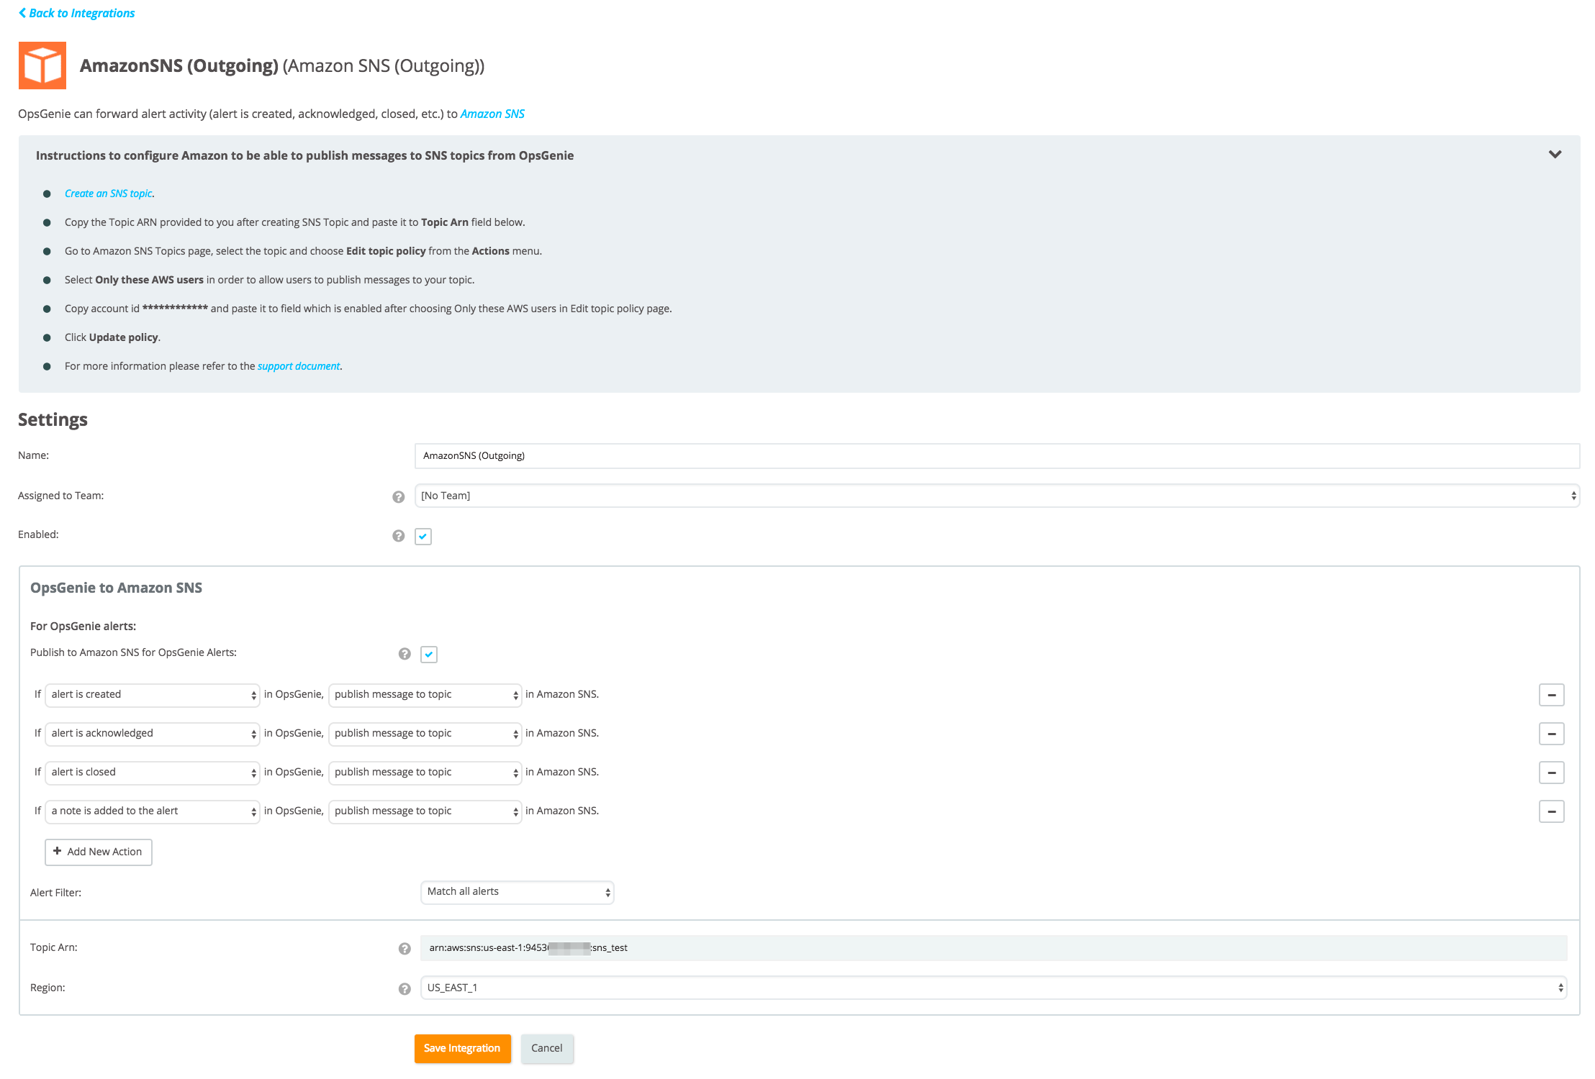Click help icon for Publish to Amazon SNS
1595x1079 pixels.
point(405,654)
